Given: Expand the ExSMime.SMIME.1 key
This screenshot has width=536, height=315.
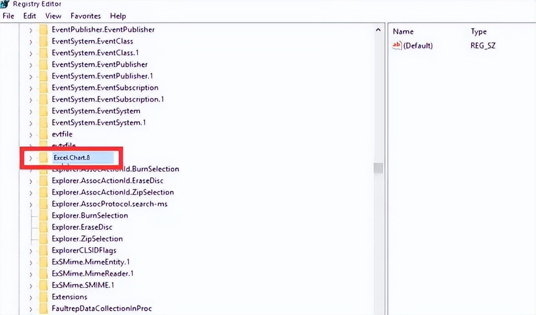Looking at the screenshot, I should pos(31,286).
